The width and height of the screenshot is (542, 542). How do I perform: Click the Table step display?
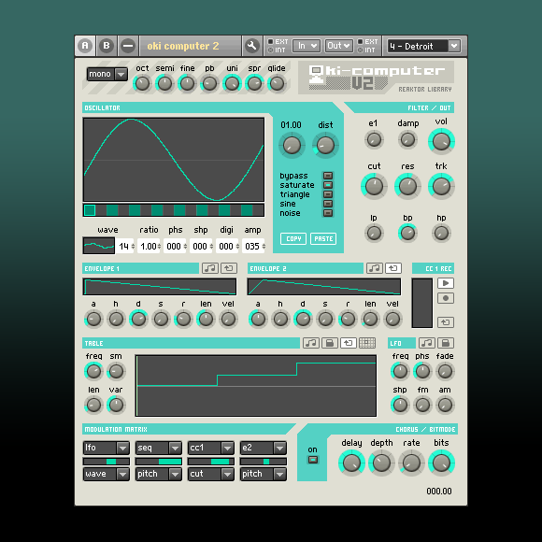(x=256, y=385)
